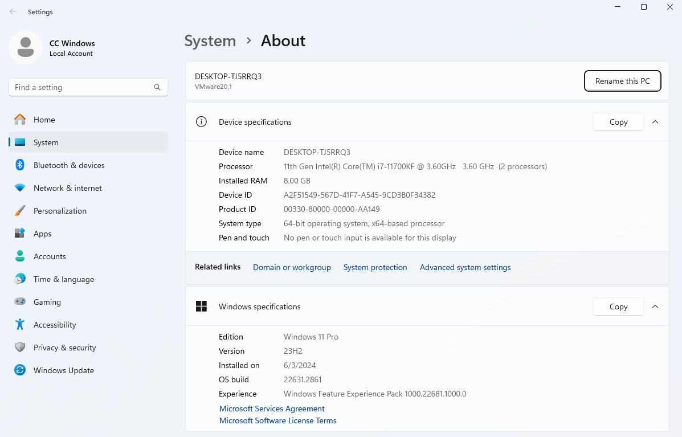Click the Product ID value 00330-80000-00000-AA149
The height and width of the screenshot is (437, 682).
coord(332,209)
